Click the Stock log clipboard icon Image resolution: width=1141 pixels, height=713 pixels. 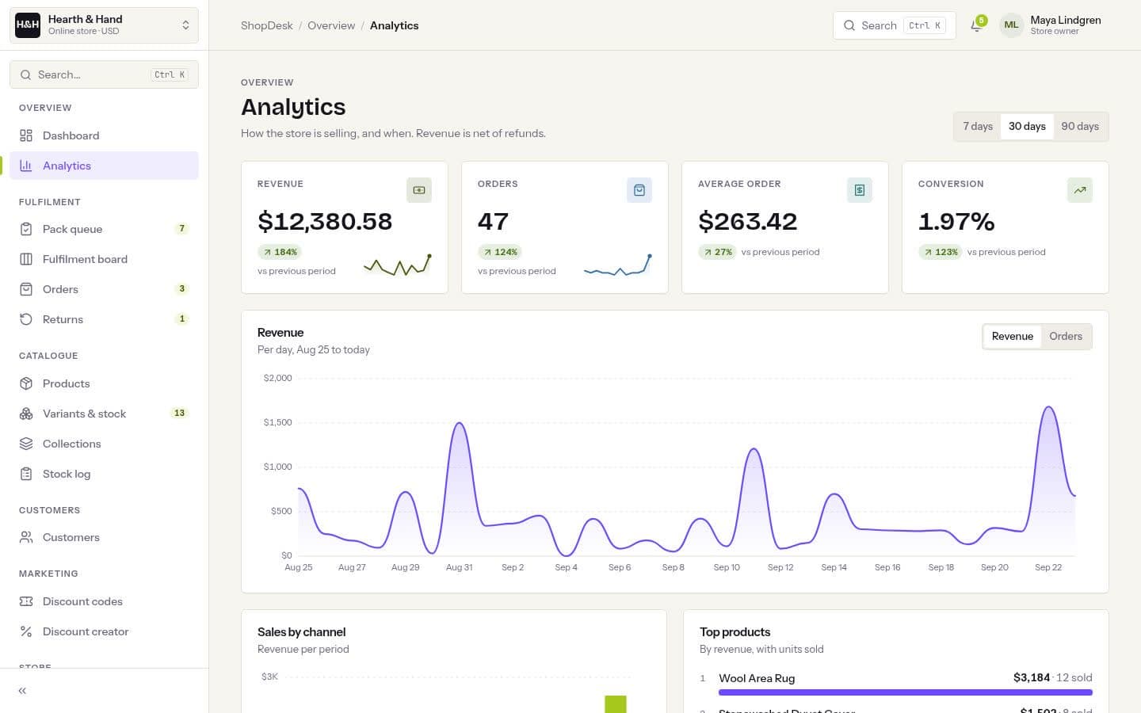(26, 474)
